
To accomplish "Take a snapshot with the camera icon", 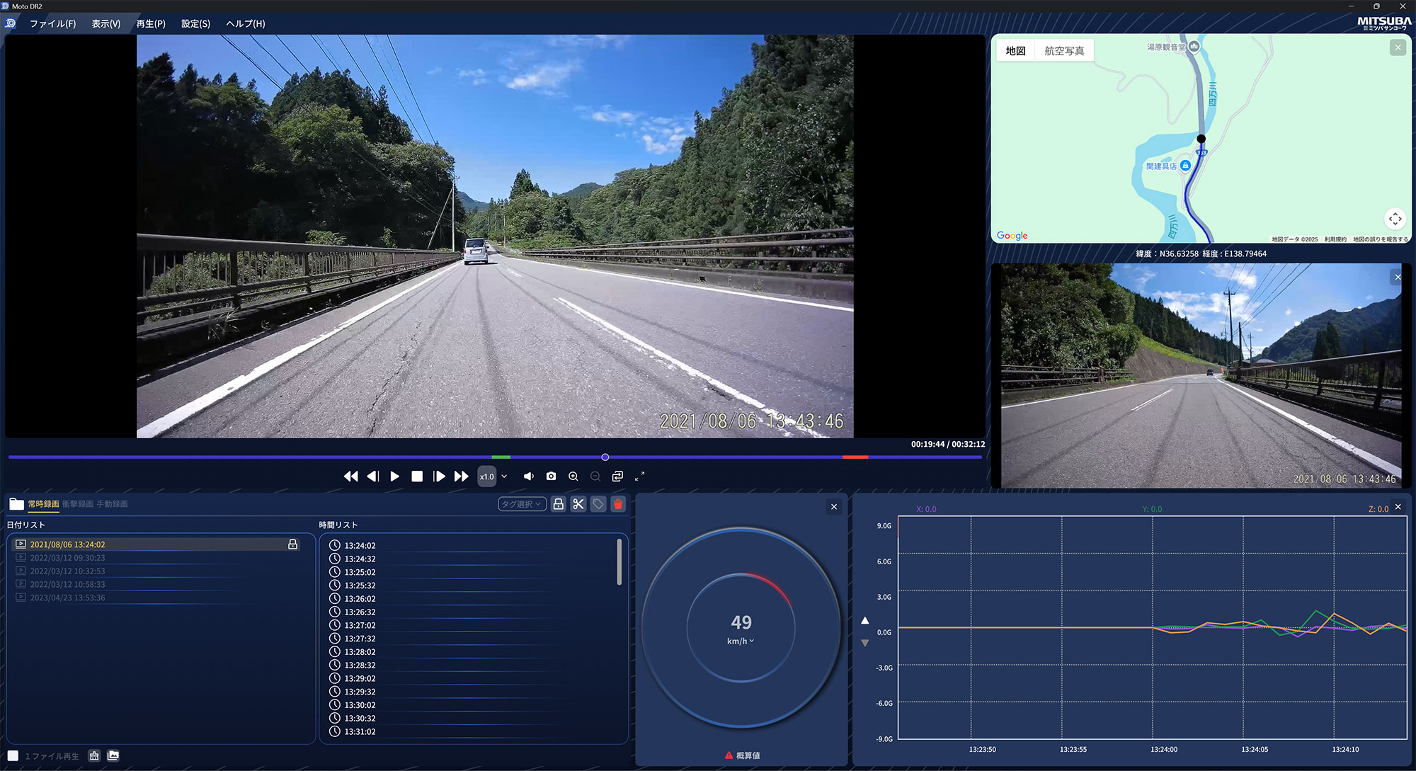I will pyautogui.click(x=551, y=476).
